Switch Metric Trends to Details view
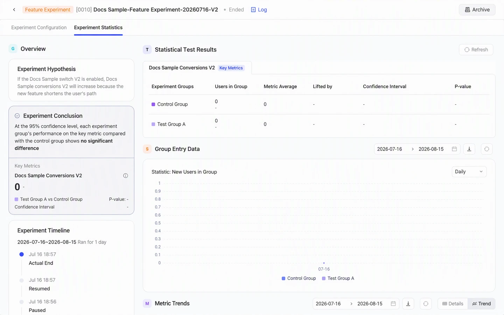 [x=453, y=304]
